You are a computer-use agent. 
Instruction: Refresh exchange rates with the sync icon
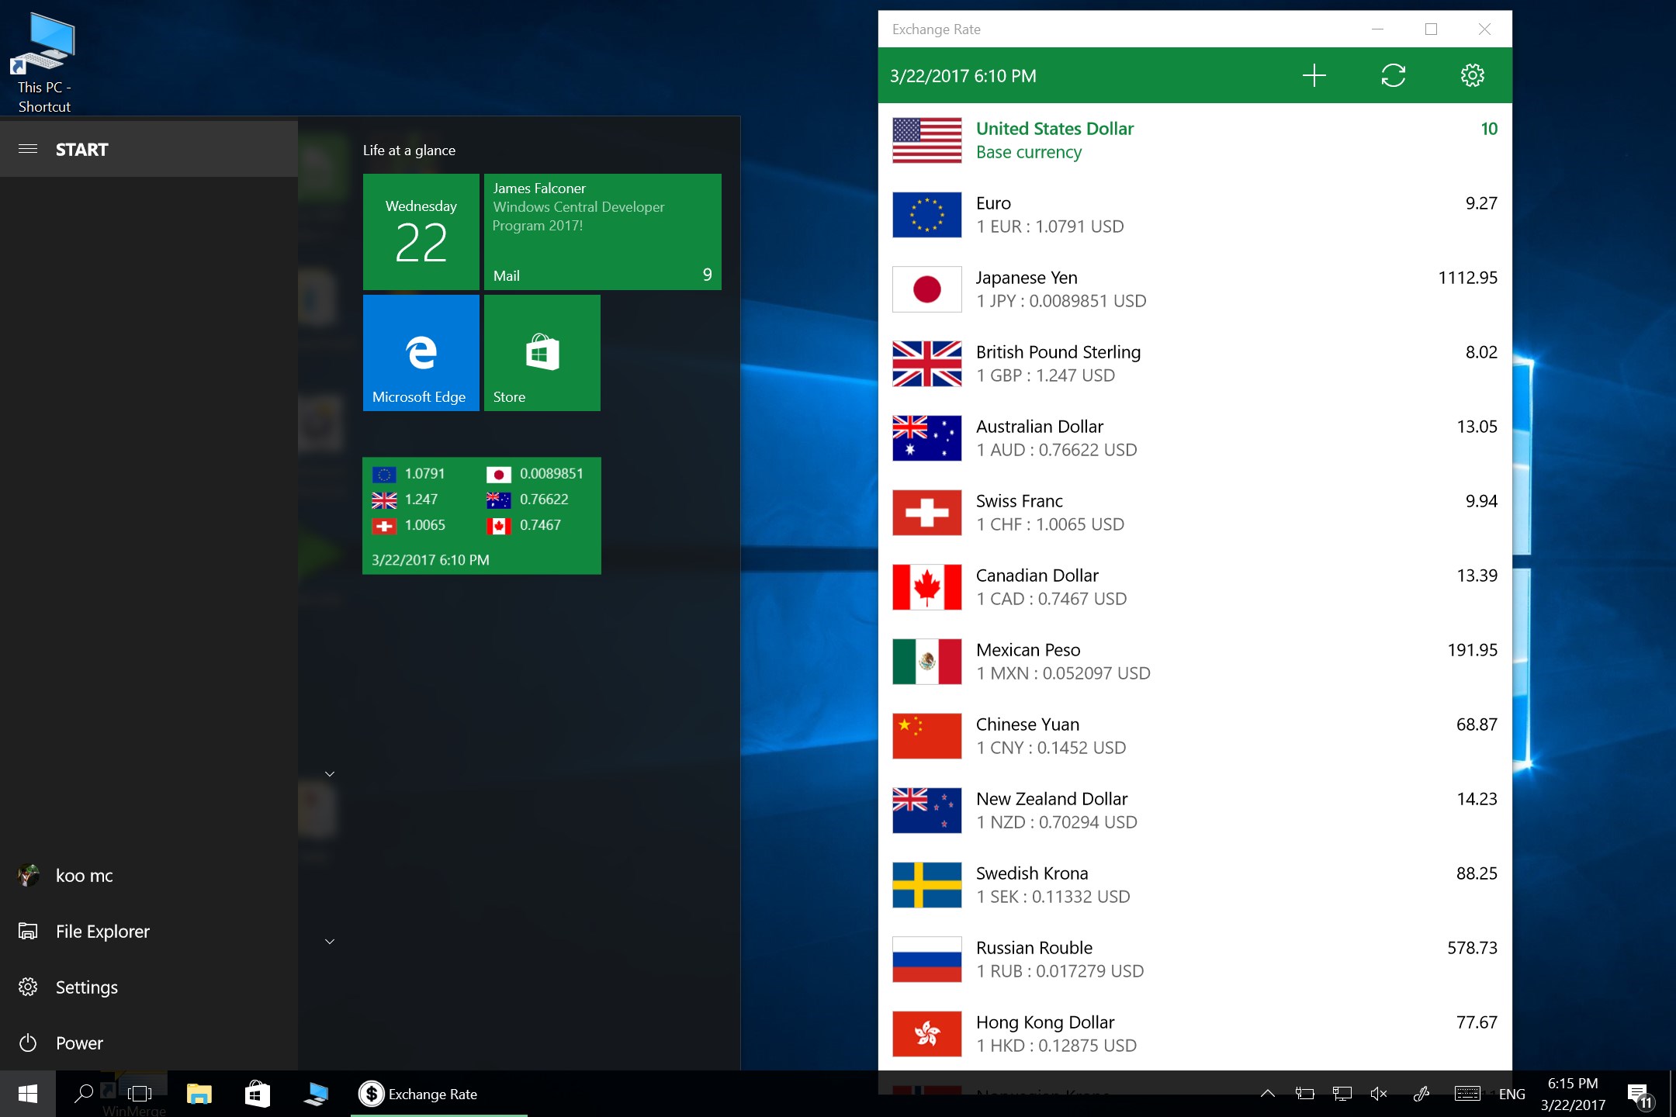[1393, 75]
